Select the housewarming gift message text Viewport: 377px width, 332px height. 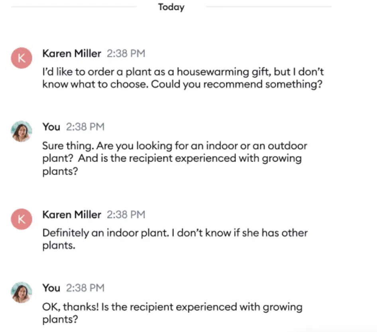183,78
